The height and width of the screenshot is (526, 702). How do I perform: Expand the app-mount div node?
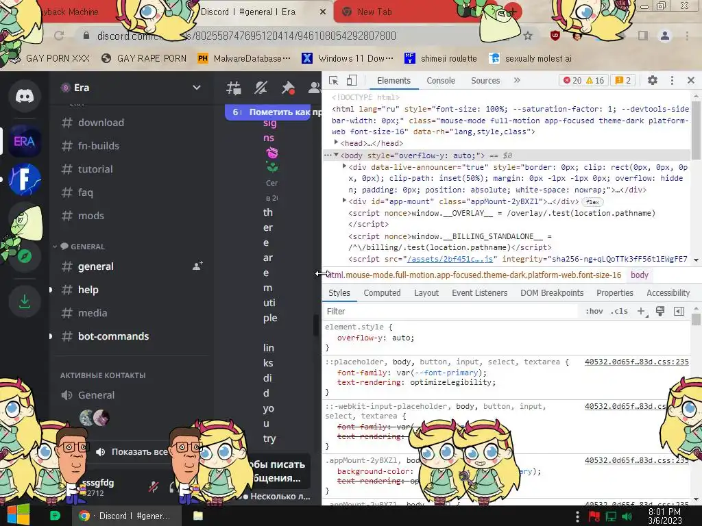[x=344, y=201]
